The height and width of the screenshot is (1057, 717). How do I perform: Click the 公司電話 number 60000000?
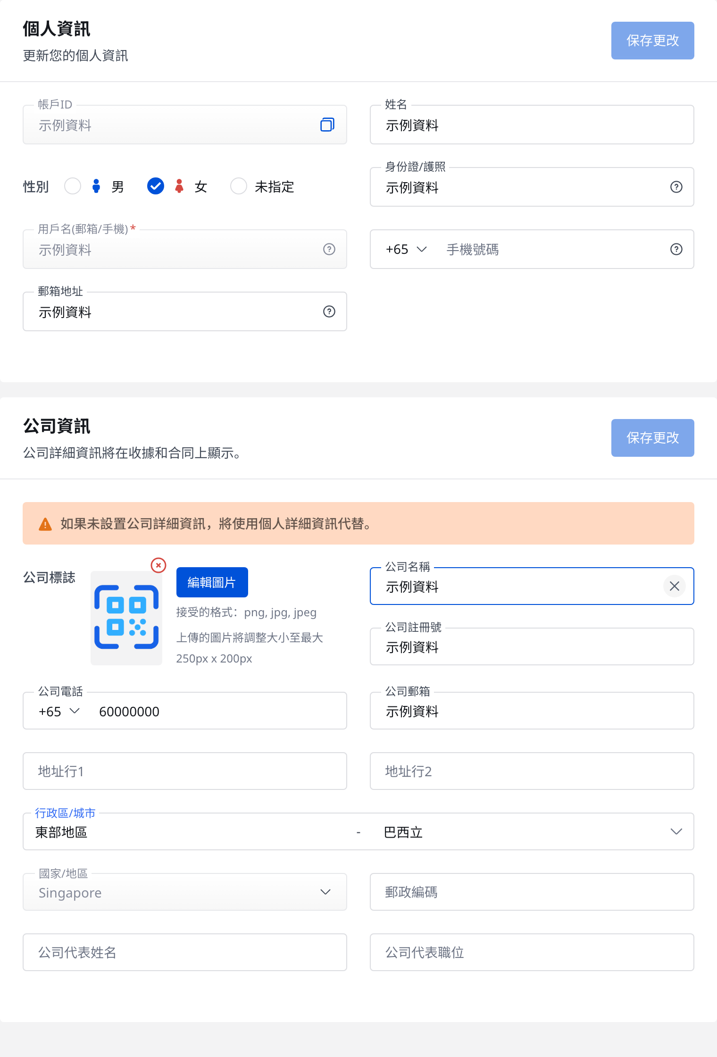point(129,711)
